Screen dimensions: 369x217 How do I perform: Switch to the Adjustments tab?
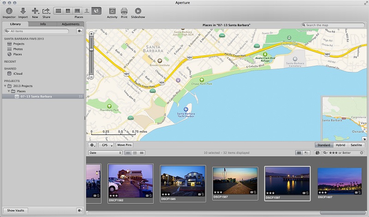pyautogui.click(x=71, y=24)
